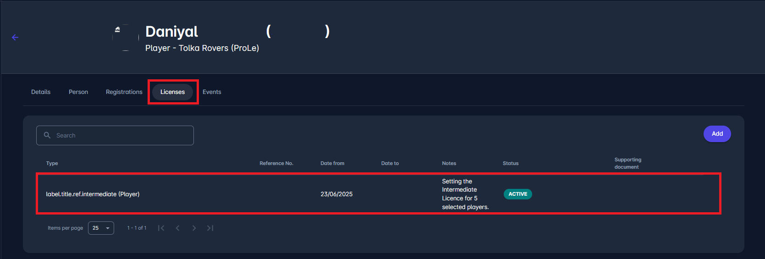Go to next page of results
Viewport: 765px width, 259px height.
(x=194, y=228)
